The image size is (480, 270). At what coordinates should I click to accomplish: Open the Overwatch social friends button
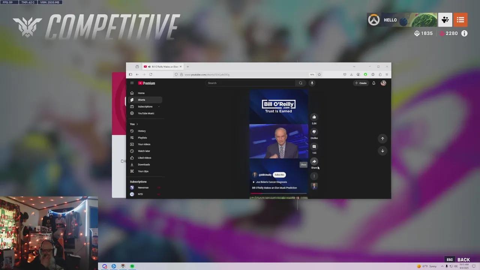click(x=445, y=20)
